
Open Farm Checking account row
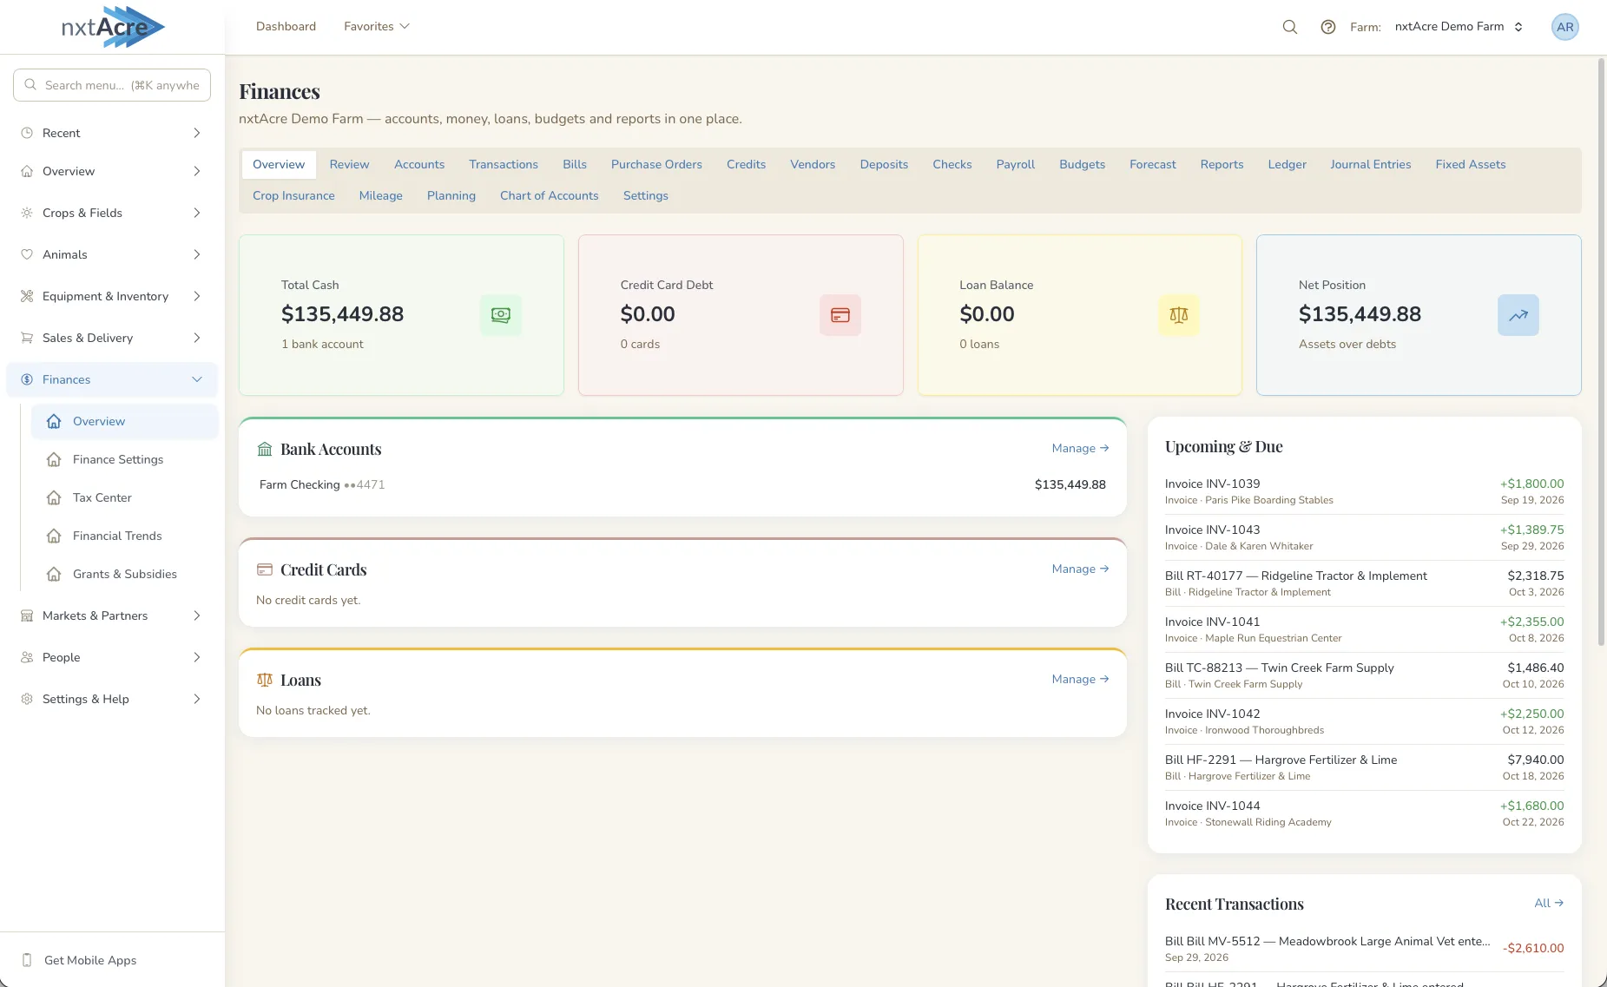pos(682,484)
